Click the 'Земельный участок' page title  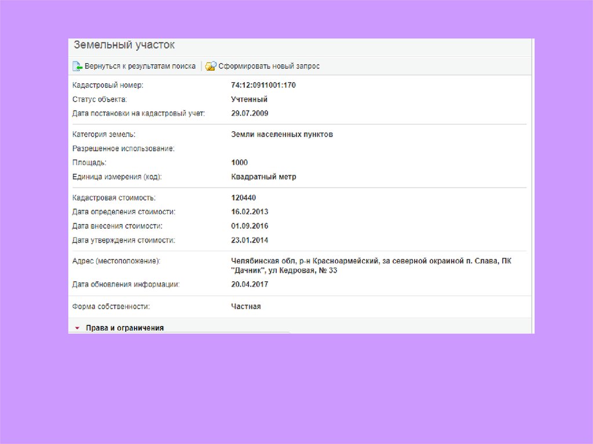point(124,45)
